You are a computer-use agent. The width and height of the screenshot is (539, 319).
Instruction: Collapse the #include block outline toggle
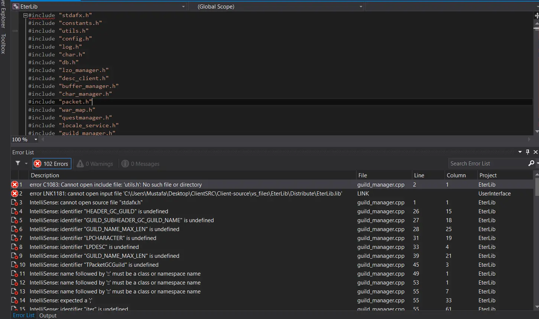click(x=25, y=16)
